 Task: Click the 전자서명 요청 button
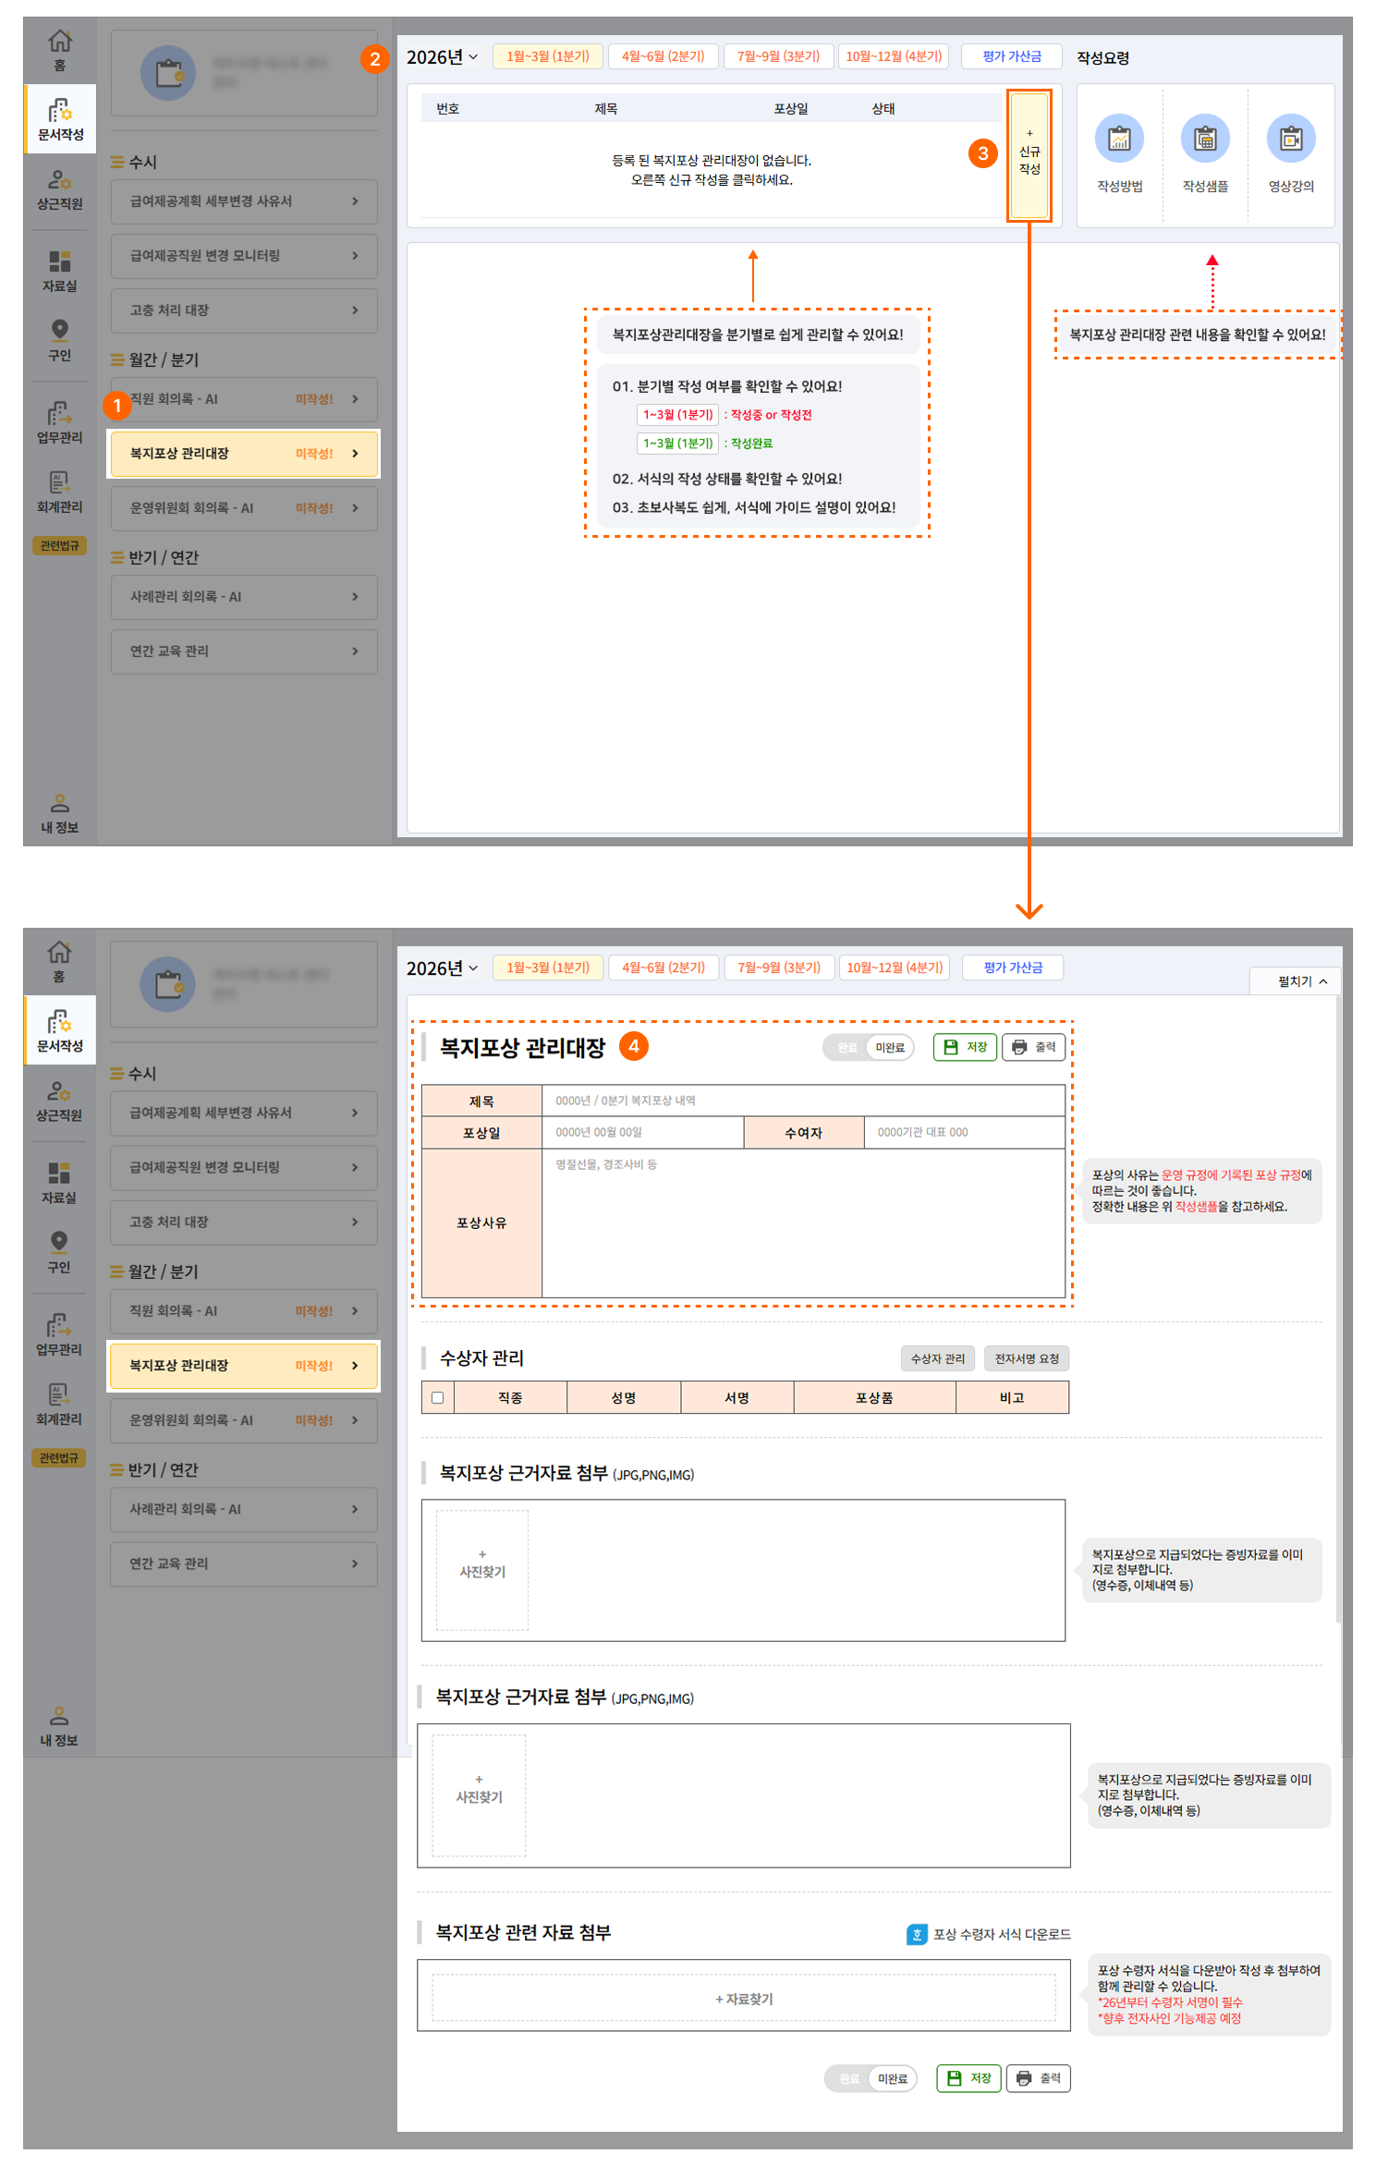1026,1358
